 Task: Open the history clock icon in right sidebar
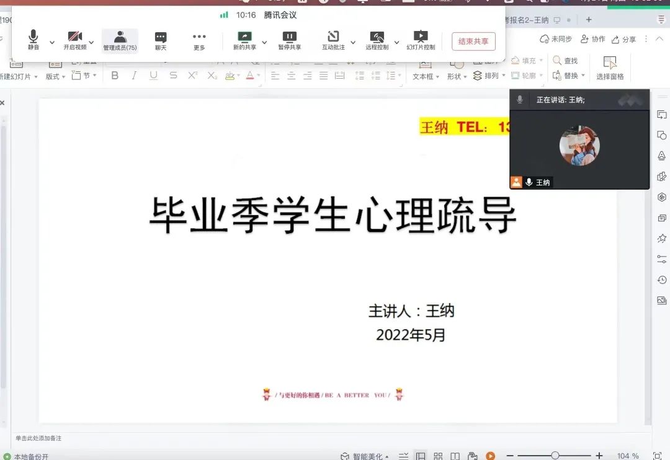(x=662, y=280)
